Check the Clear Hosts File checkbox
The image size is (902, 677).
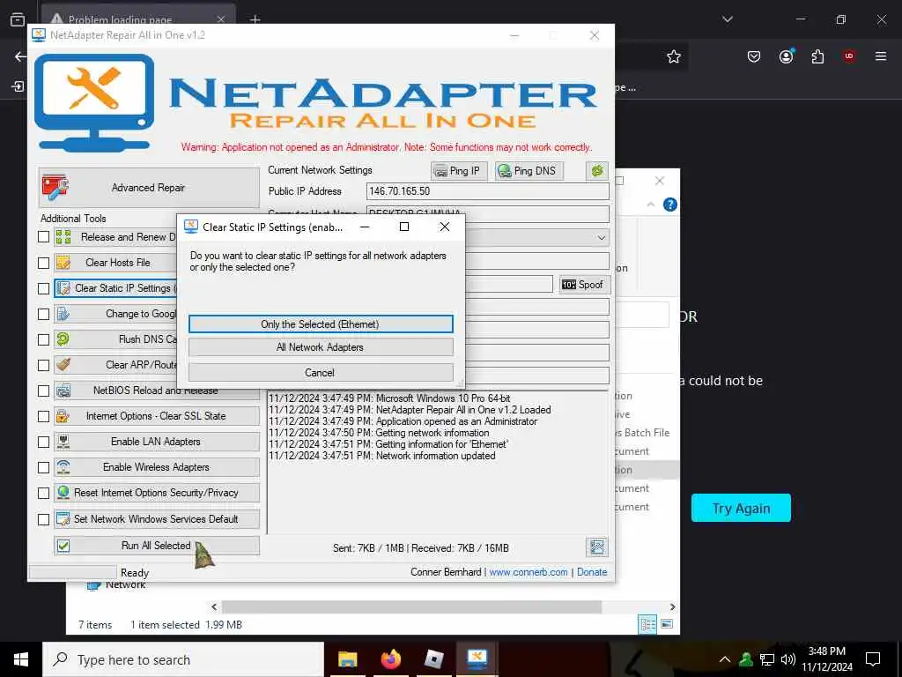coord(44,263)
